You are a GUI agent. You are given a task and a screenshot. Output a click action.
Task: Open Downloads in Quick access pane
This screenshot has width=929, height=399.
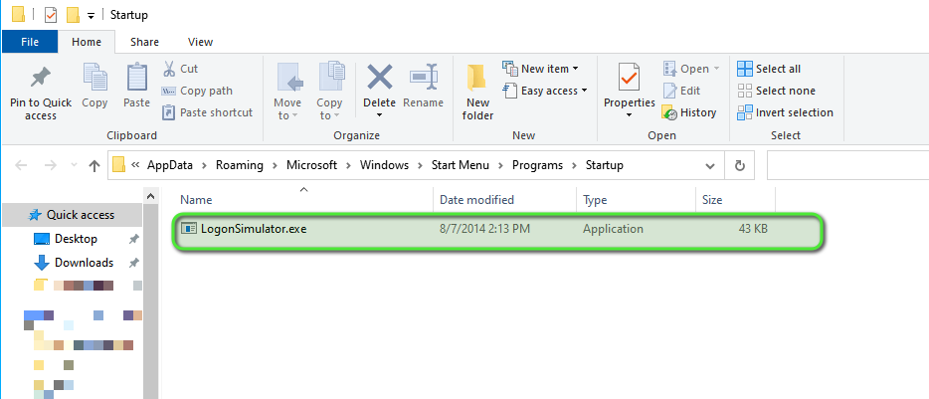(84, 263)
